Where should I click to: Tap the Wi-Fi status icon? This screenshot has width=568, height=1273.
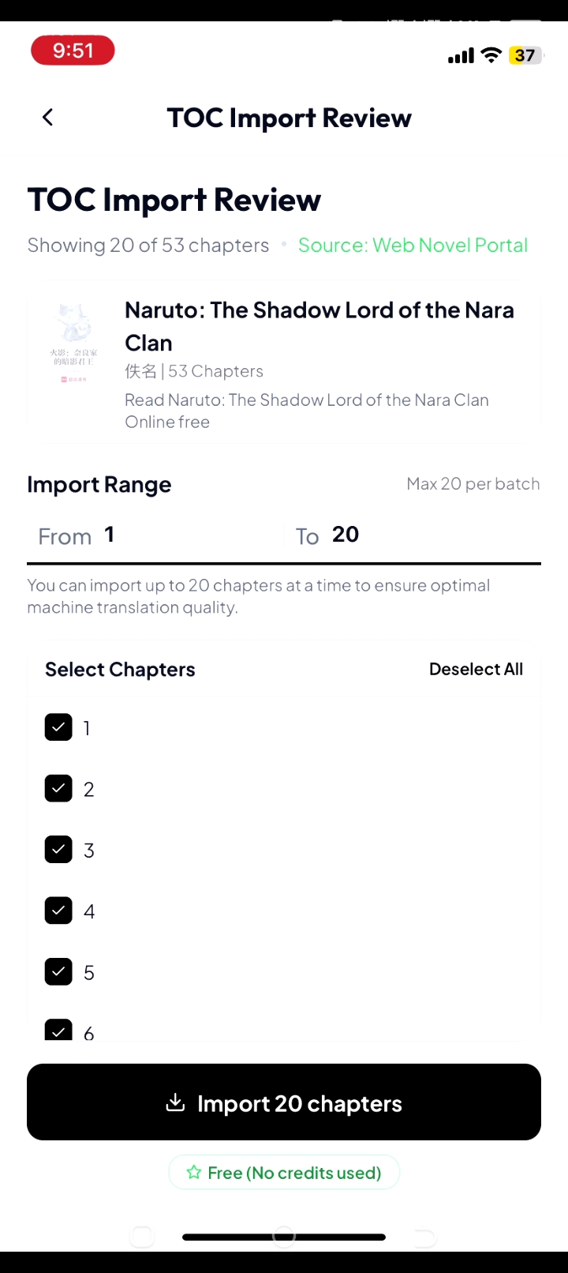tap(491, 54)
